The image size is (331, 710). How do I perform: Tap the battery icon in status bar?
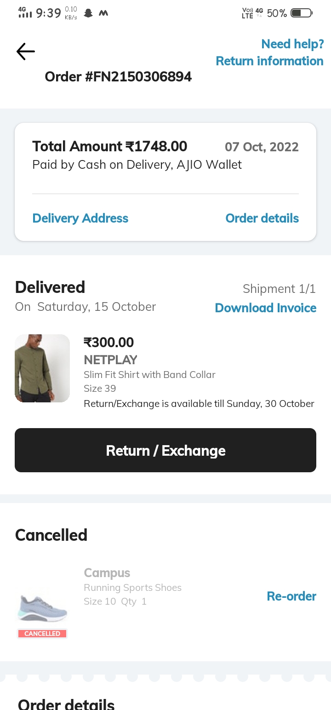302,13
